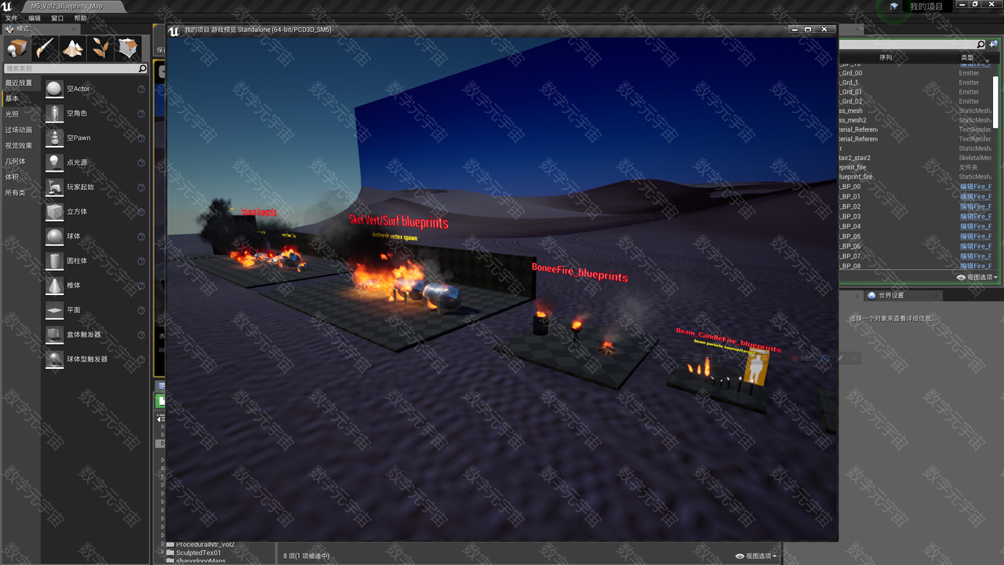Click the 搜索类别 search field

(x=71, y=69)
